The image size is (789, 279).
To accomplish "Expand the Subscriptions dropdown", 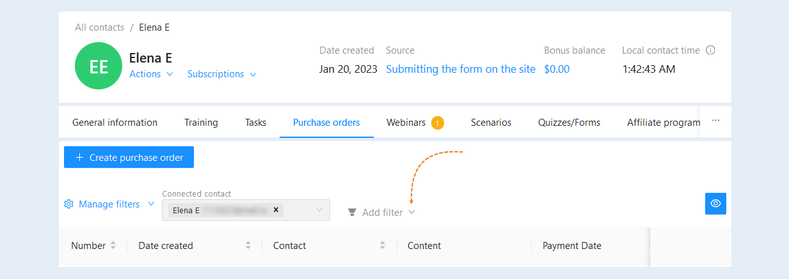I will point(222,74).
